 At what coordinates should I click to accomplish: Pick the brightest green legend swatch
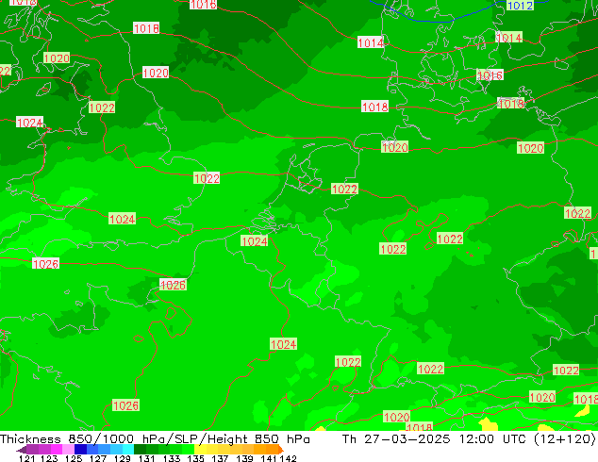click(x=188, y=449)
